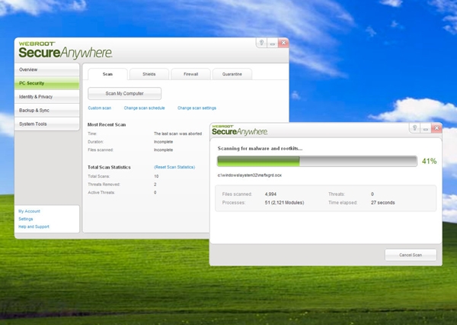457x325 pixels.
Task: Go to Backup & Sync
Action: click(x=47, y=111)
